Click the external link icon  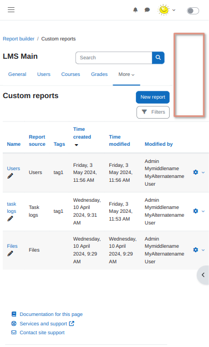(x=72, y=324)
